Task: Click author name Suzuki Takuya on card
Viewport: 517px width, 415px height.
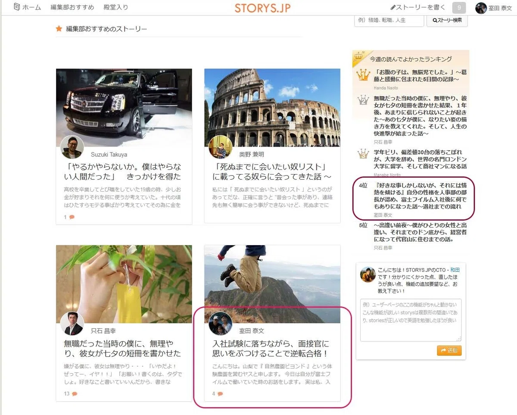Action: (109, 154)
